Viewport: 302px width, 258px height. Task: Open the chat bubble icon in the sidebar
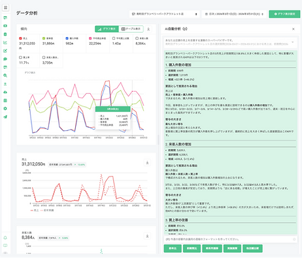(x=5, y=59)
